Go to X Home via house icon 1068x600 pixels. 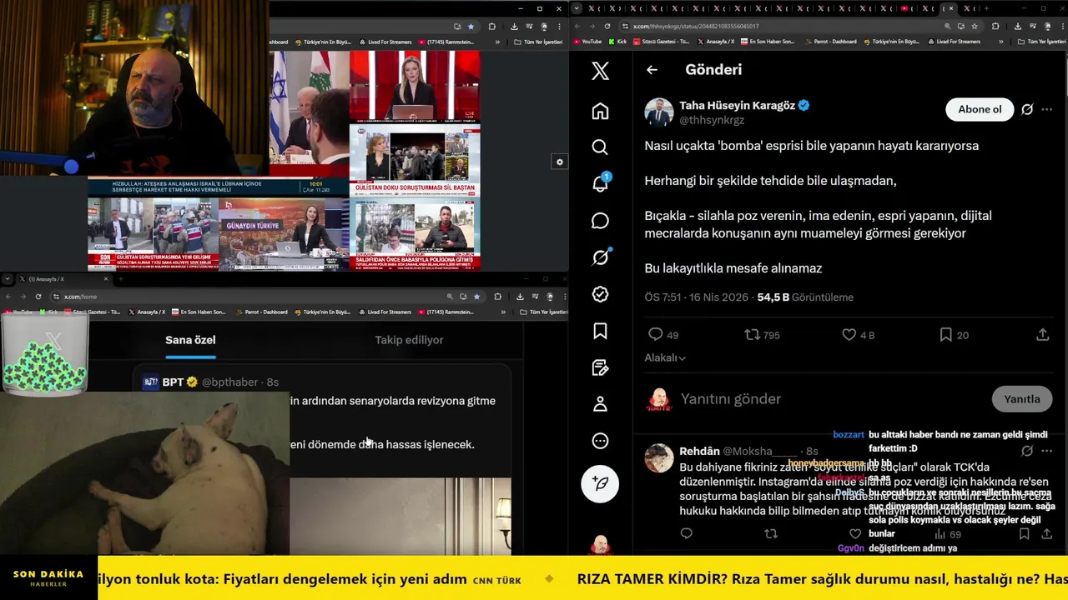pos(600,111)
